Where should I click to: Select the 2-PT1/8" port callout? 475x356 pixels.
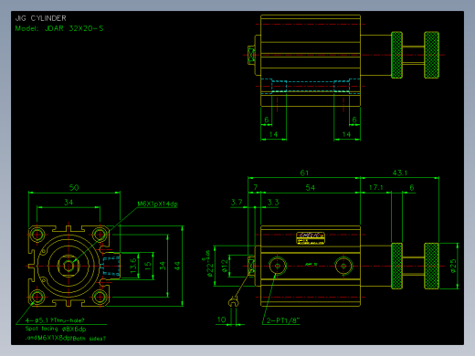click(283, 320)
